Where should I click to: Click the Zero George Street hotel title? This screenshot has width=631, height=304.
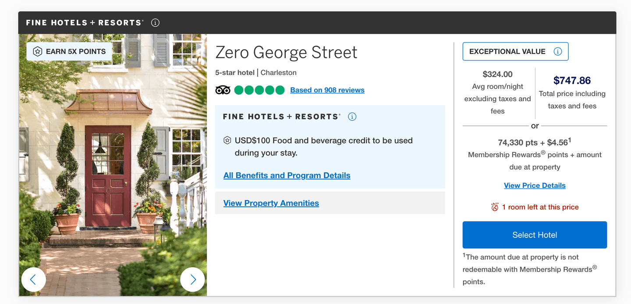(x=286, y=53)
